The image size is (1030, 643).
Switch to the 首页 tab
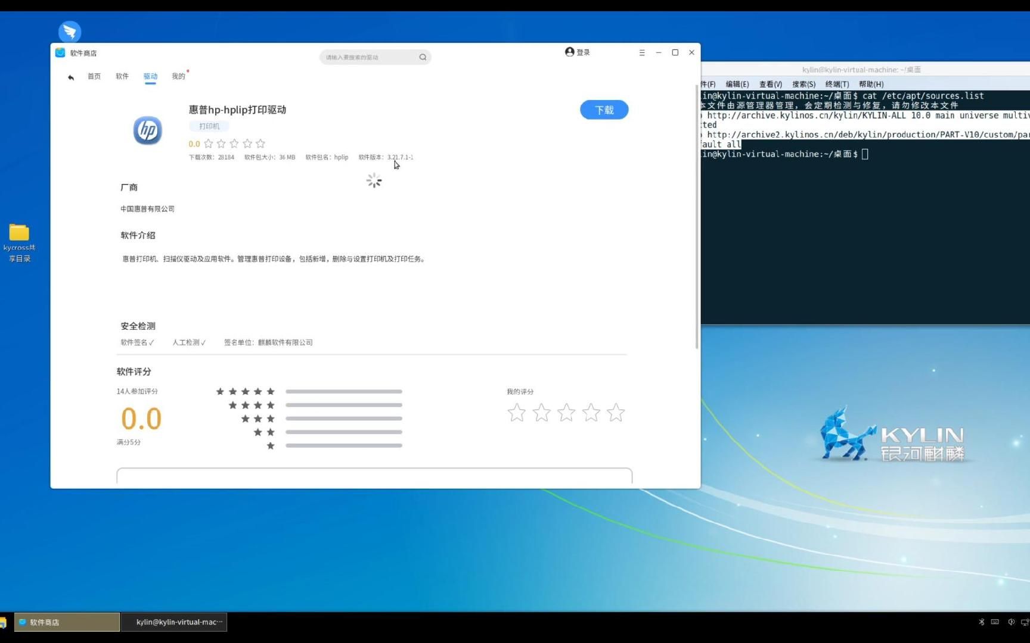94,76
